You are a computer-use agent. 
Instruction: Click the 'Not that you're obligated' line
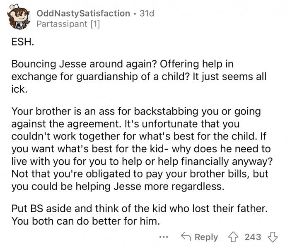pos(140,174)
